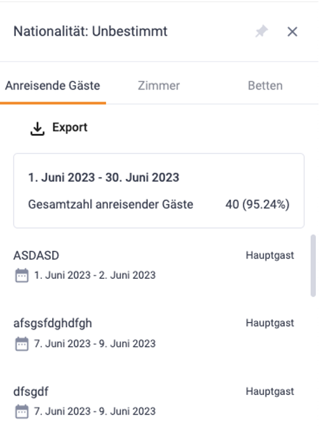
Task: Click the Gesamtzahl anreisender Gäste summary row
Action: pos(159,204)
